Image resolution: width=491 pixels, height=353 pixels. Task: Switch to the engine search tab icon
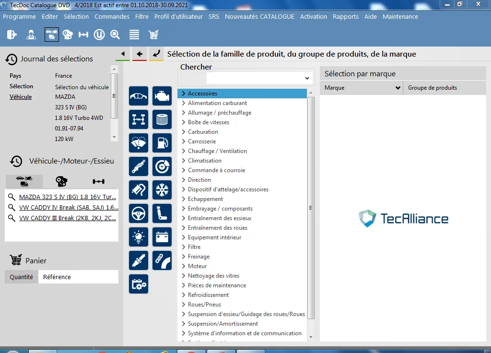pos(61,181)
